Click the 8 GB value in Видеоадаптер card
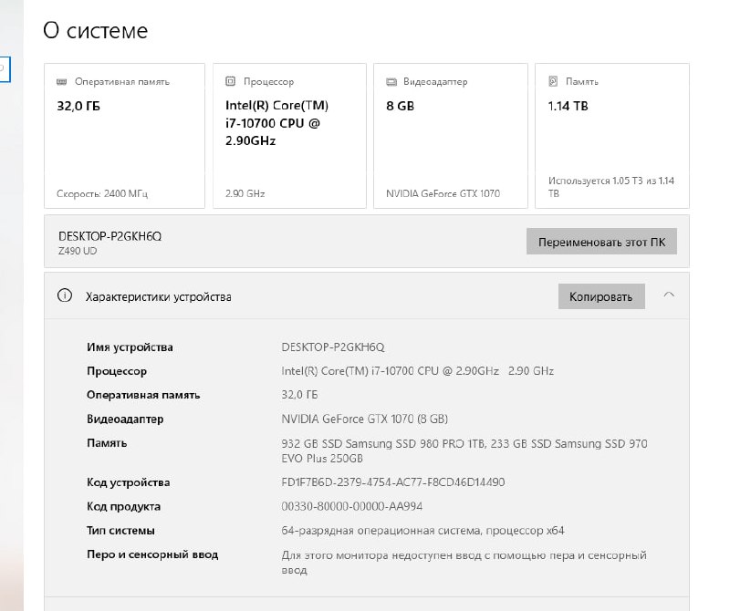Viewport: 730px width, 611px height. point(400,106)
